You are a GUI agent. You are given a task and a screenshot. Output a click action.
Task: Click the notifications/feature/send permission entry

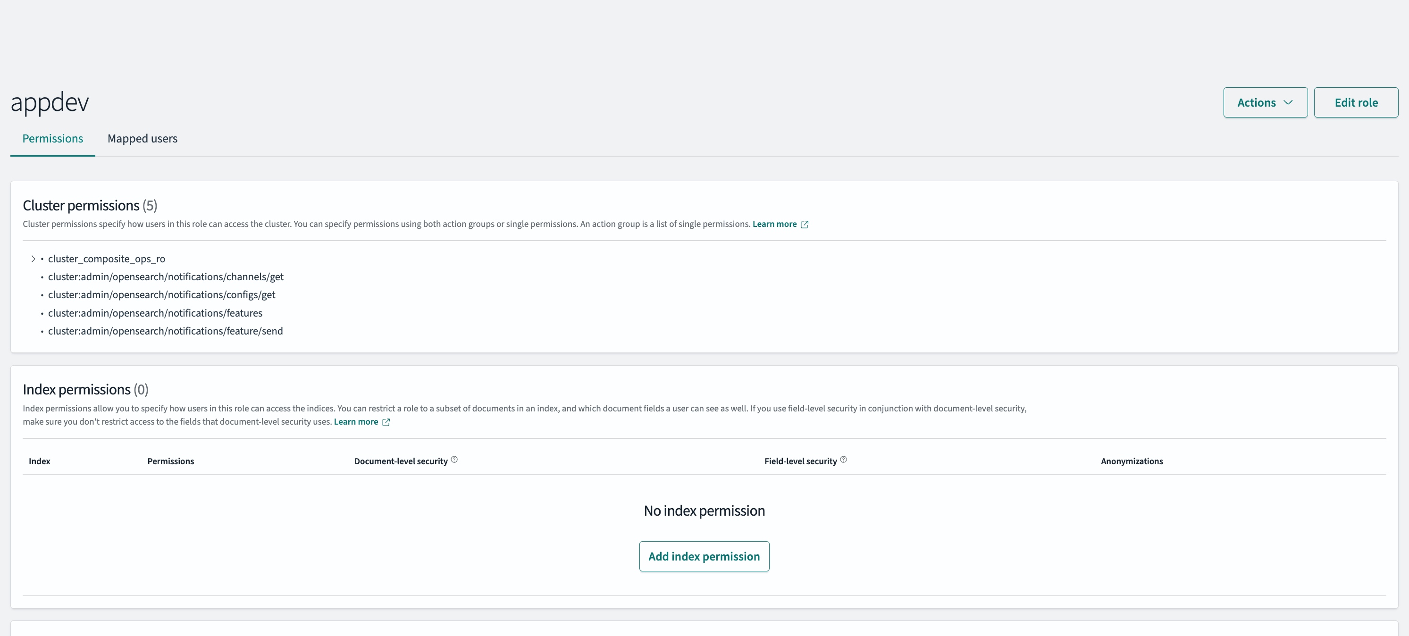(165, 331)
